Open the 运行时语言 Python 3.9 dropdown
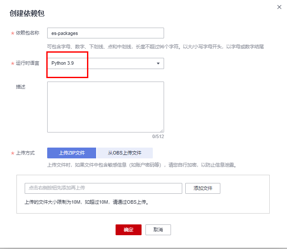Viewport: 287px width, 249px height. (x=106, y=63)
